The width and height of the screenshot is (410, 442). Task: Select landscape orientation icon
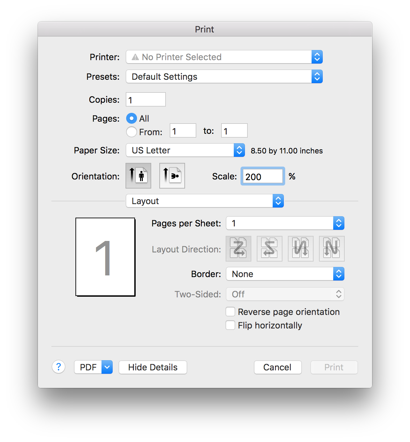click(172, 176)
